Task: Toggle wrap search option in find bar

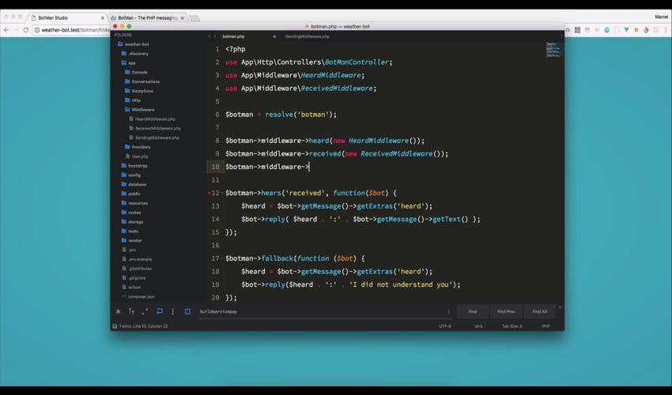Action: coord(159,311)
